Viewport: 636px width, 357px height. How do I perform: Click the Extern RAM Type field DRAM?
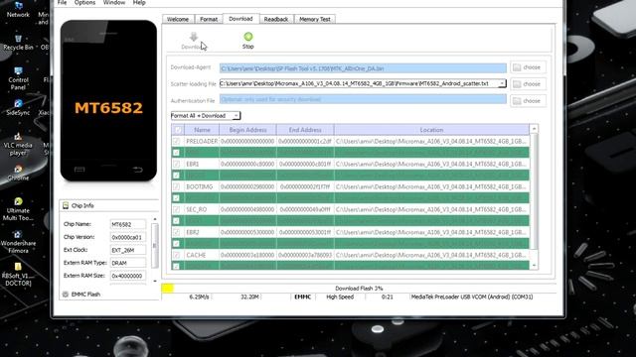pyautogui.click(x=127, y=263)
